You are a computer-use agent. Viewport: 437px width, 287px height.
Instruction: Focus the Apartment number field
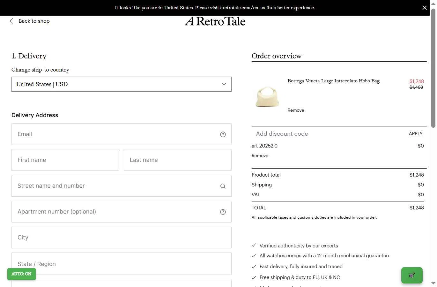[122, 212]
